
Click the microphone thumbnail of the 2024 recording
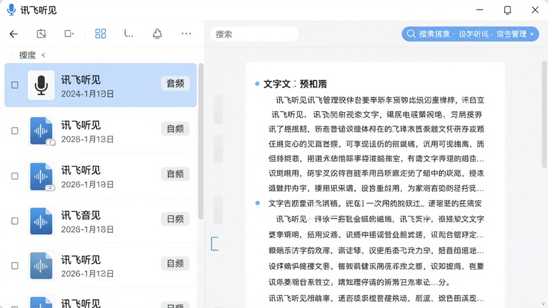tap(41, 85)
